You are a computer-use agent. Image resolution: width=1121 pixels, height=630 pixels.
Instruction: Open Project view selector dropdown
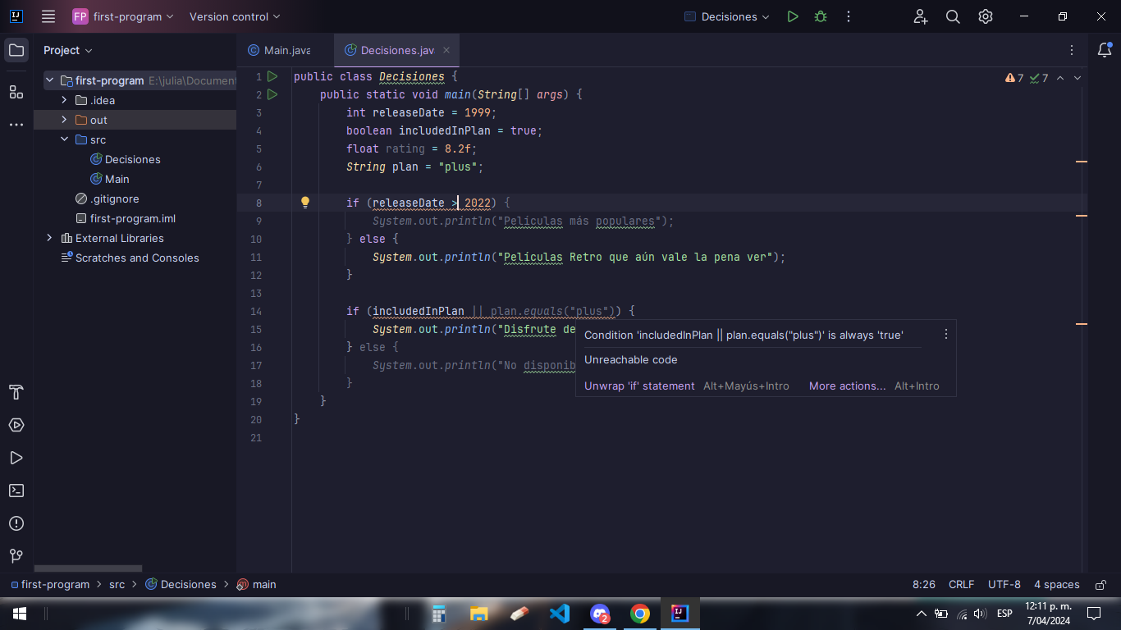68,50
